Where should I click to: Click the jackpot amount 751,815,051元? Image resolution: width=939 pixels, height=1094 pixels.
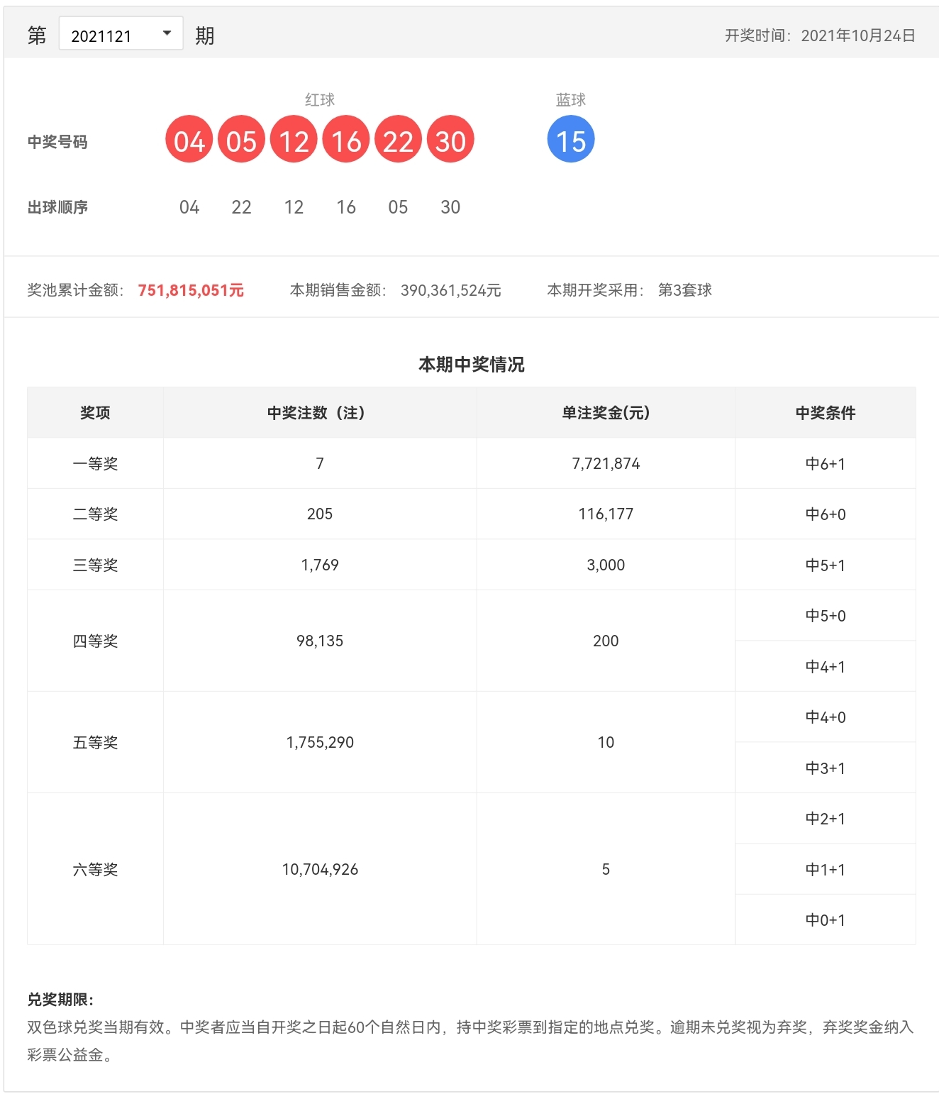point(191,290)
